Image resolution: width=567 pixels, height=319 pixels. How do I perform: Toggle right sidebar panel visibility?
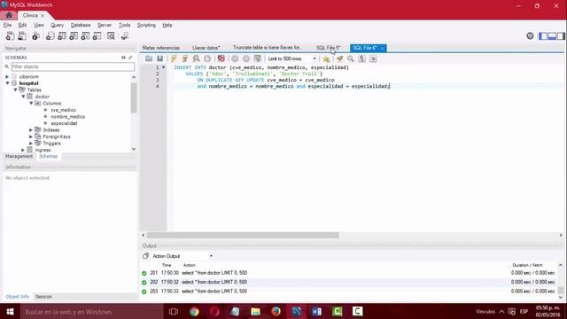click(x=561, y=35)
